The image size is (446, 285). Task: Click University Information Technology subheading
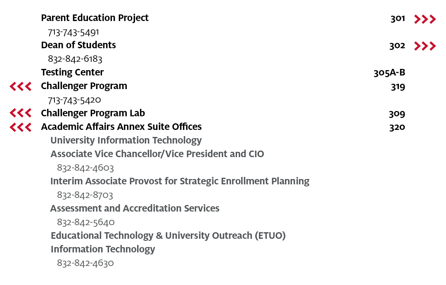point(126,140)
